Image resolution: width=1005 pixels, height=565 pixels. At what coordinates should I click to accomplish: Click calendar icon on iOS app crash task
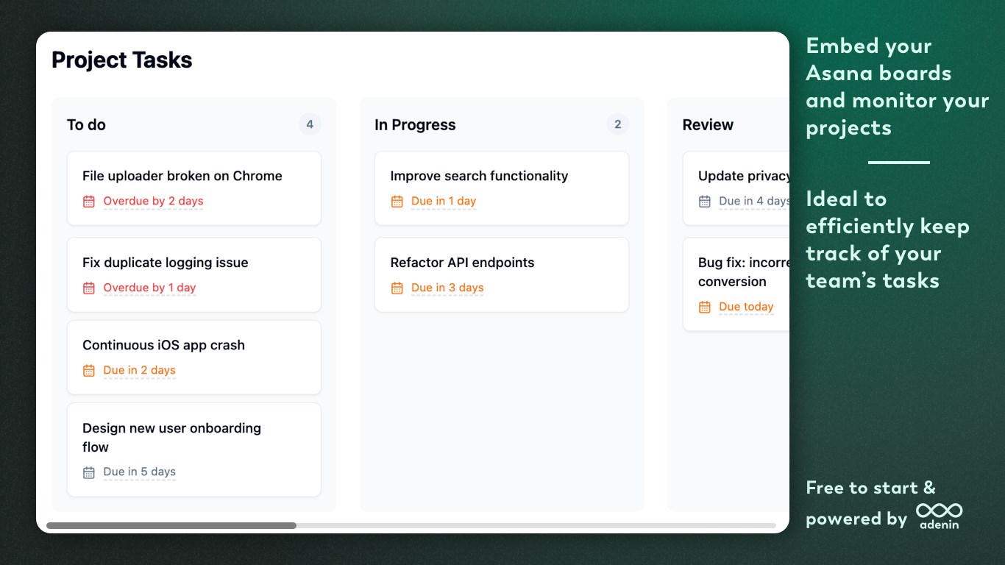tap(89, 371)
